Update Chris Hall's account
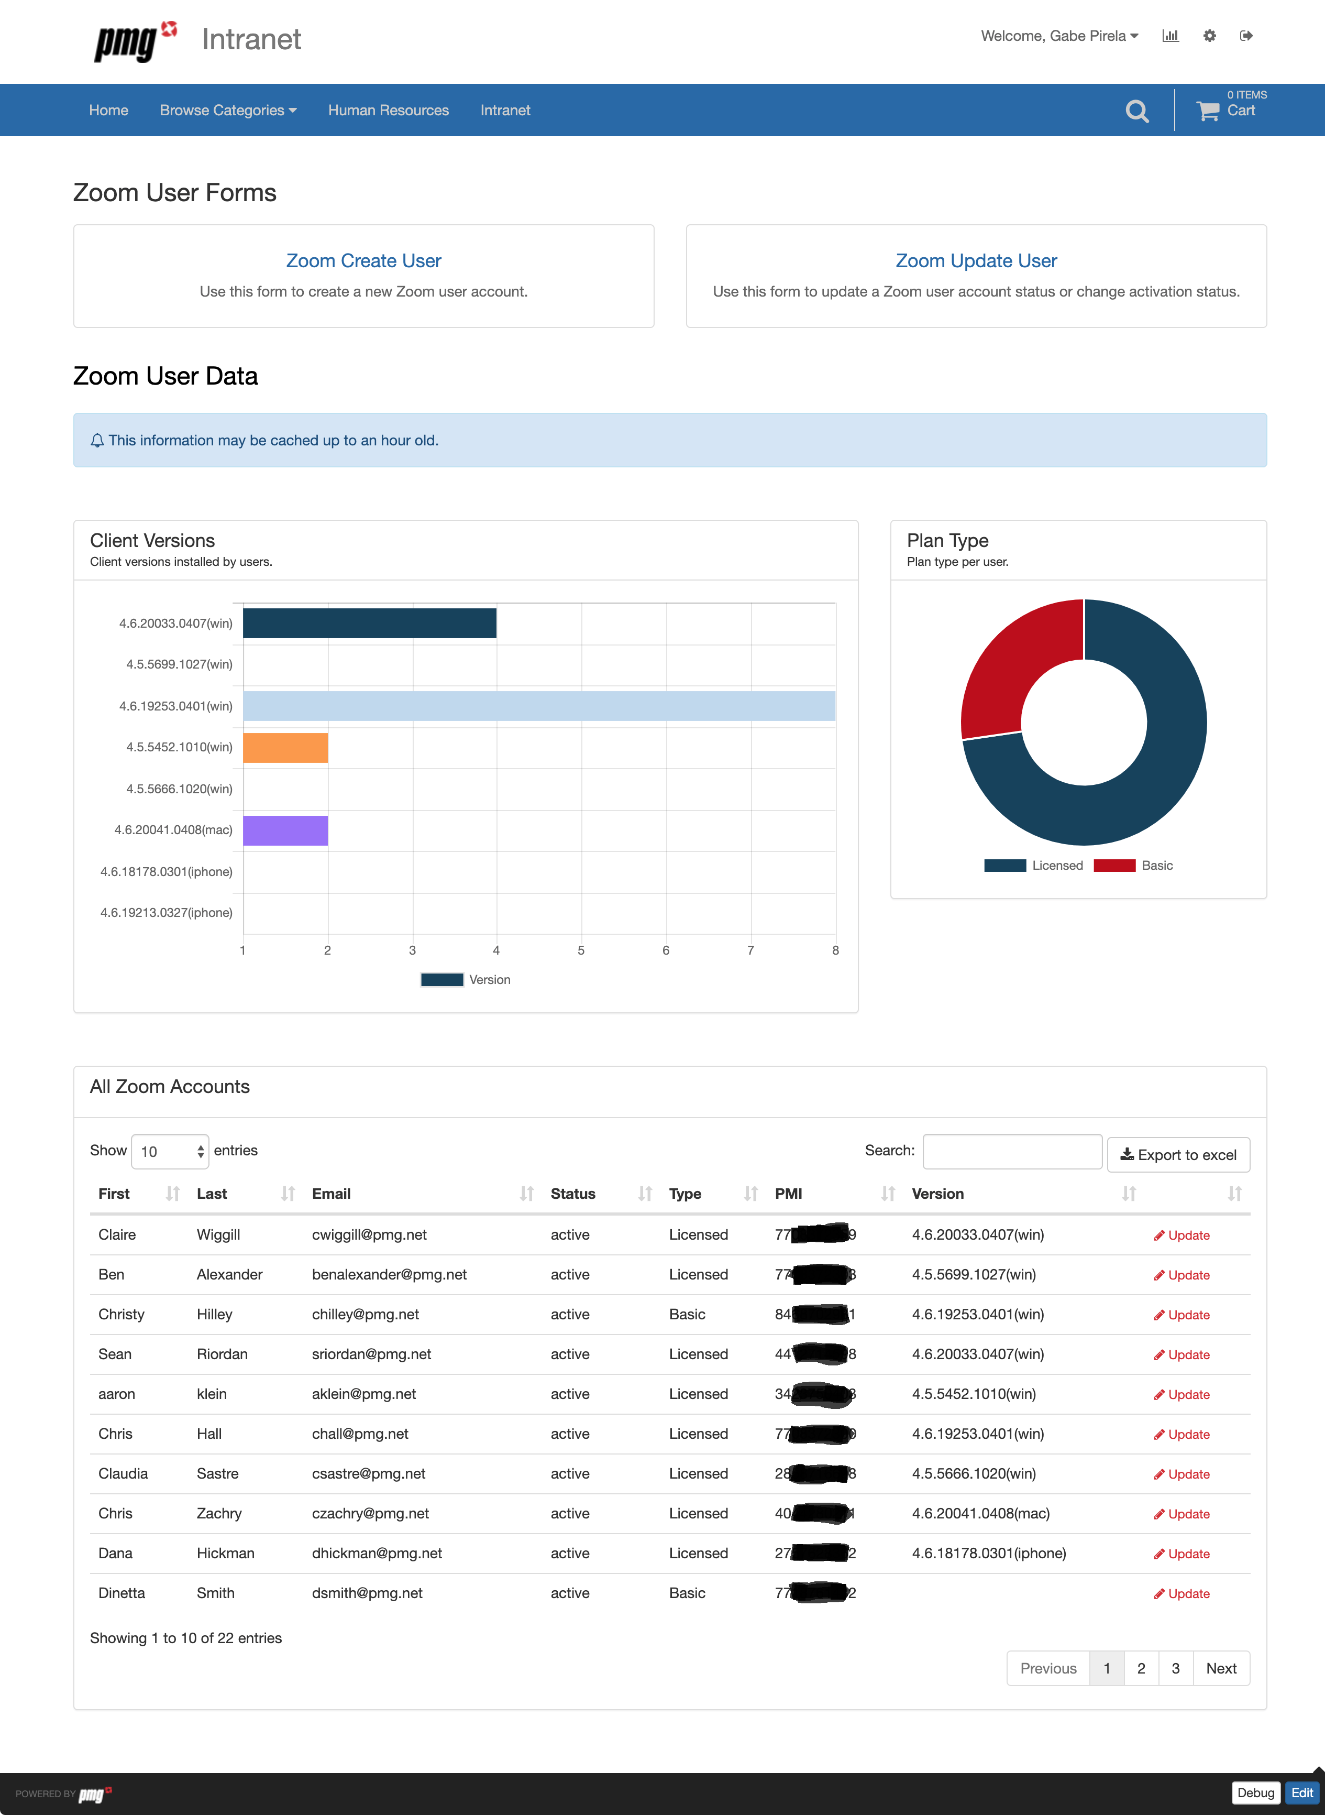Viewport: 1325px width, 1815px height. (1182, 1435)
